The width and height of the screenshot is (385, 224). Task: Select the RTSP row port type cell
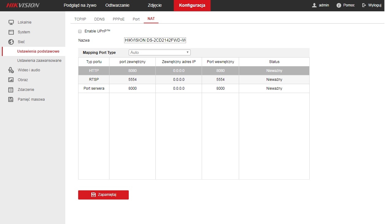[x=94, y=80]
